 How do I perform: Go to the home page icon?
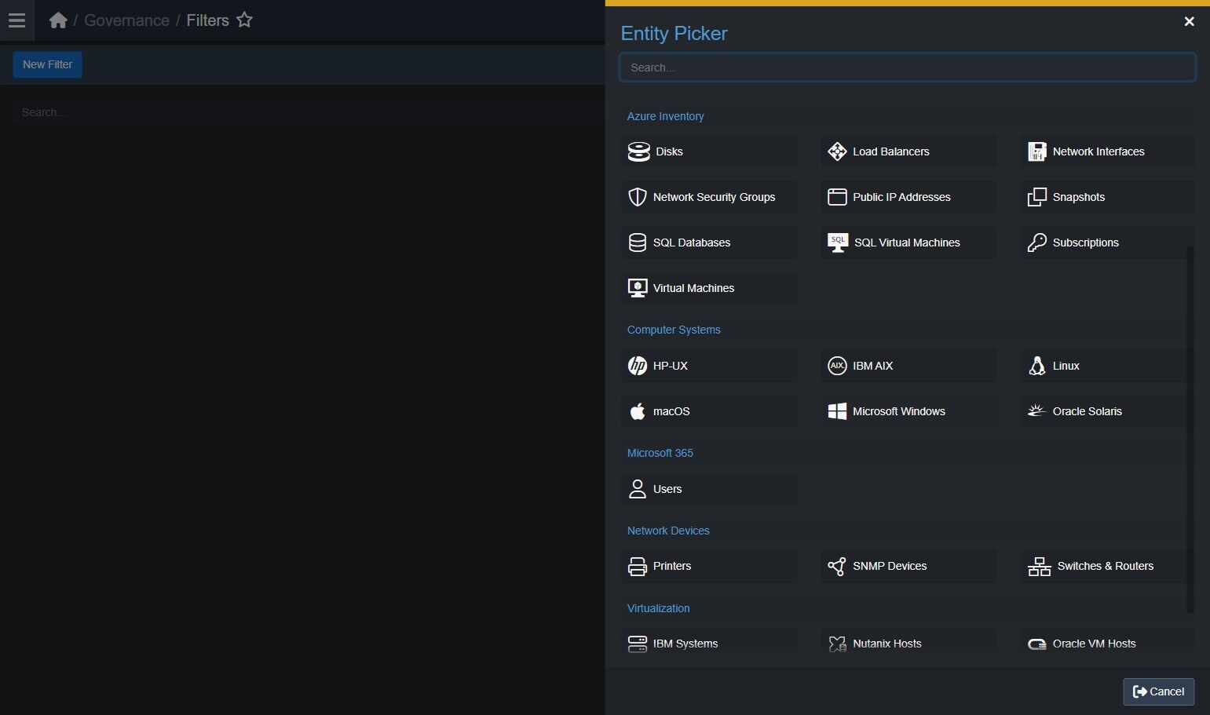point(58,20)
